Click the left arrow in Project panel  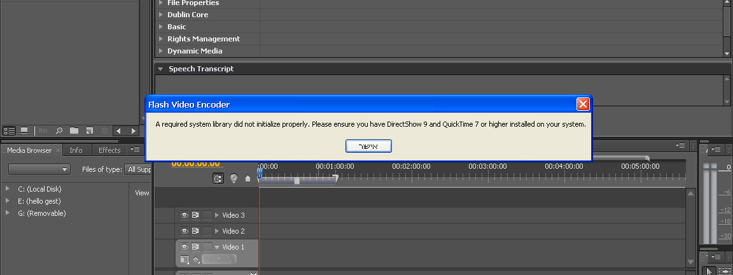tap(119, 131)
